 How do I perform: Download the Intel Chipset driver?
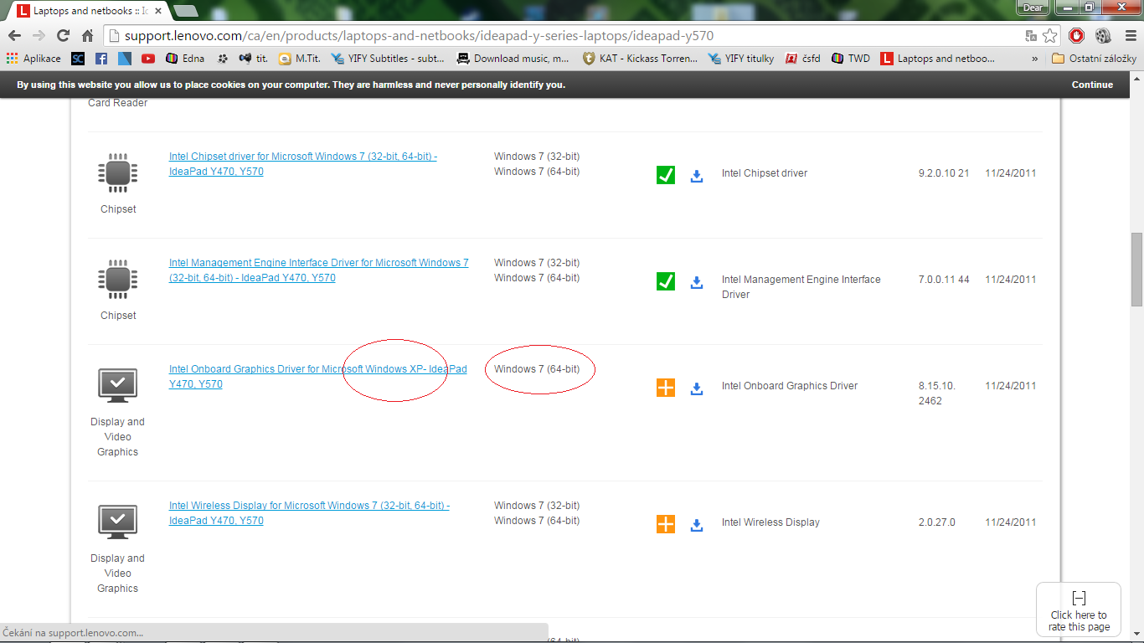click(696, 176)
